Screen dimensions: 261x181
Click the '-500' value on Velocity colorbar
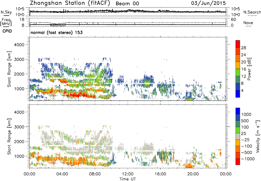point(247,152)
